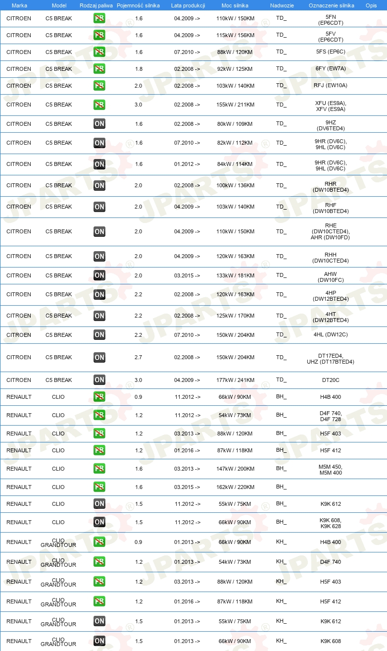Screen dimensions: 387x651
Task: Click the 03.2015 -> date in the AHW row
Action: (187, 275)
